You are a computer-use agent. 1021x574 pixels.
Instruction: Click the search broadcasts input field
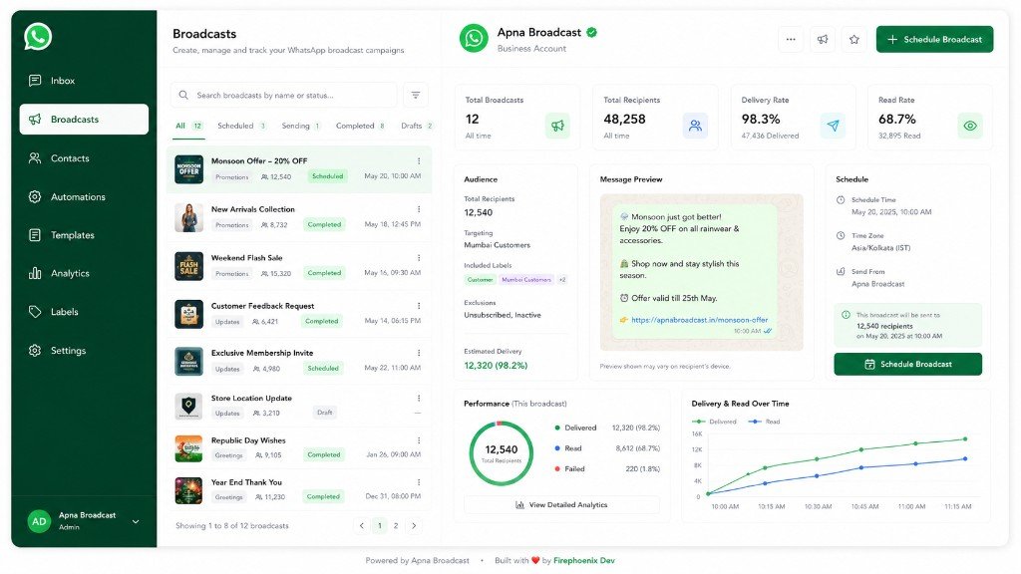coord(284,95)
